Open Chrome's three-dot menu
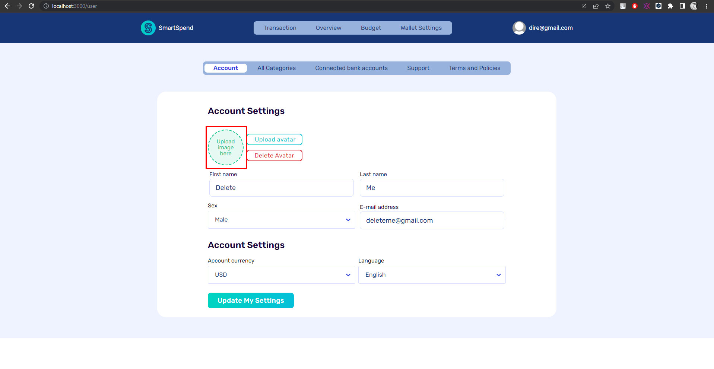Viewport: 714px width, 369px height. (x=706, y=6)
